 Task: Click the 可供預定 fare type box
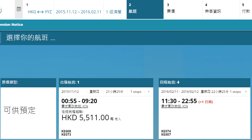(20, 110)
